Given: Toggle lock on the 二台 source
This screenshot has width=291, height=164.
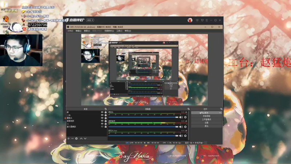Looking at the screenshot, I should point(105,115).
